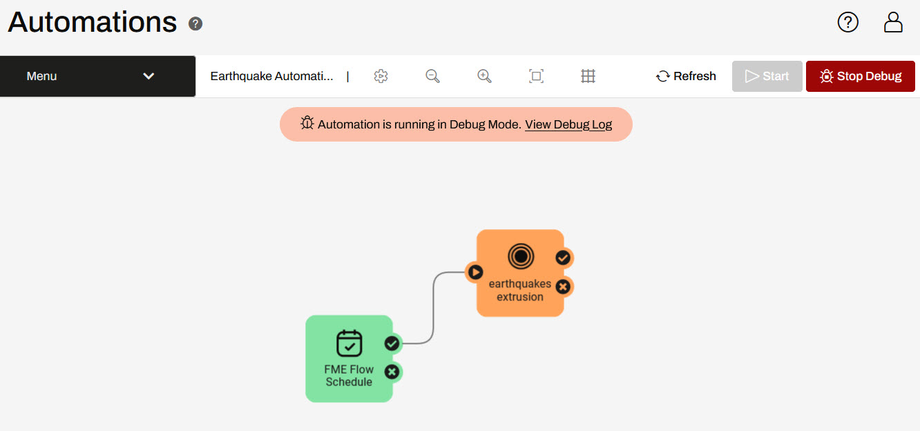Click failure port on FME Flow Schedule
The image size is (920, 431).
(x=392, y=372)
